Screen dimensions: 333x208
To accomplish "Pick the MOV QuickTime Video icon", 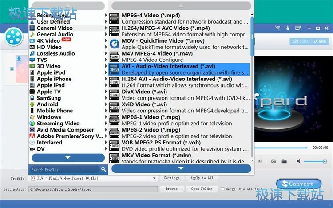I will tap(114, 44).
